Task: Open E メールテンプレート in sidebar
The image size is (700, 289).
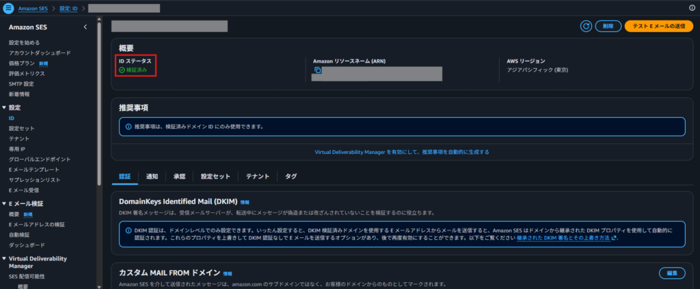Action: pos(34,170)
